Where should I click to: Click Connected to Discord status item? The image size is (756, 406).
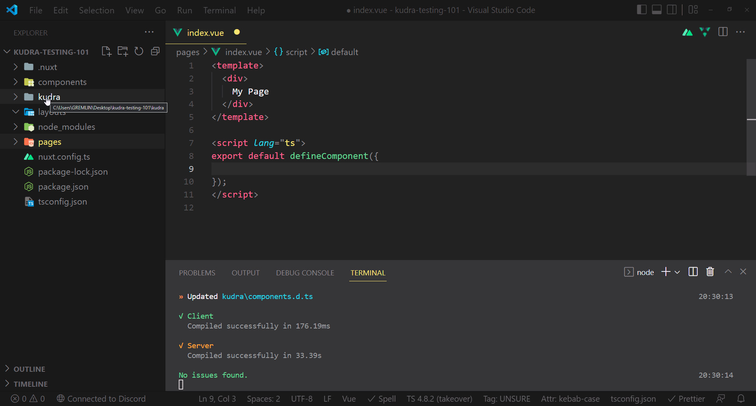[x=101, y=399]
